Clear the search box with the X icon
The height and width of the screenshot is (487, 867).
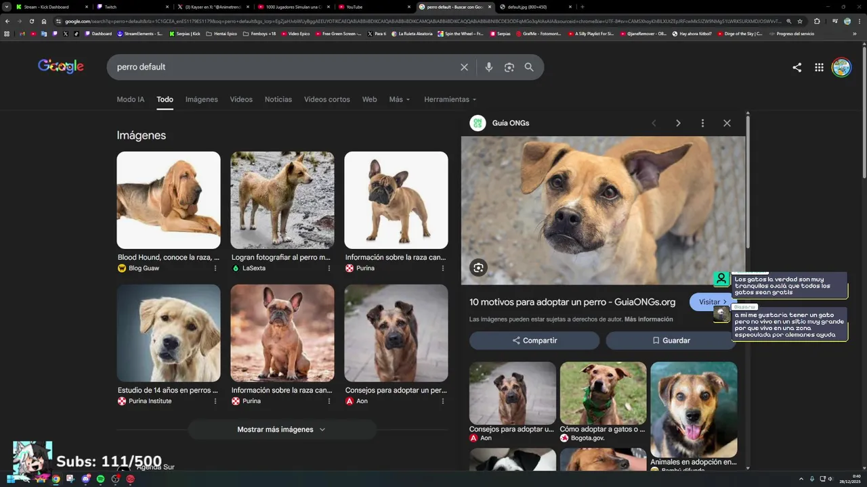pyautogui.click(x=464, y=67)
